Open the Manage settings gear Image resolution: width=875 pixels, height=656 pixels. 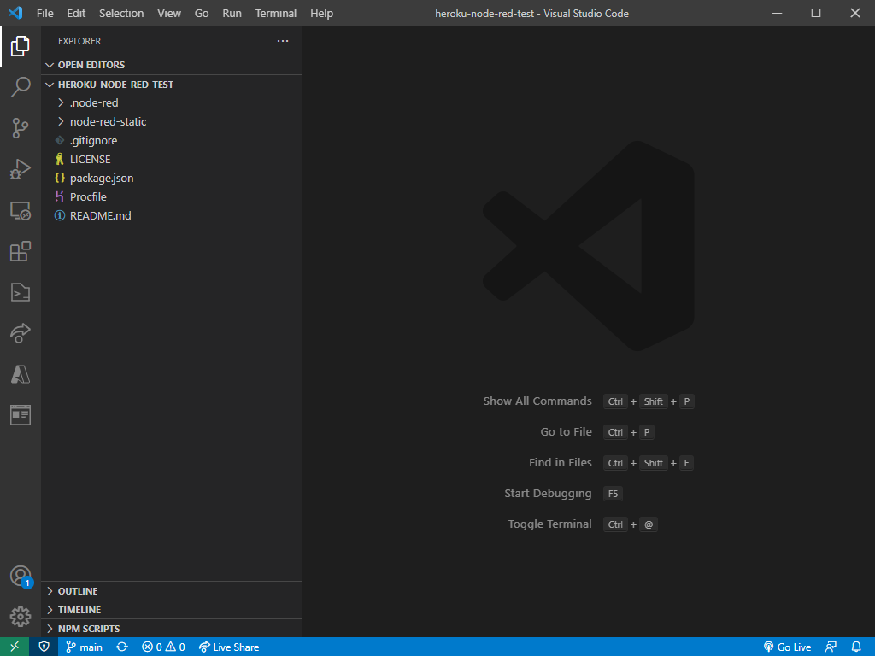coord(21,617)
